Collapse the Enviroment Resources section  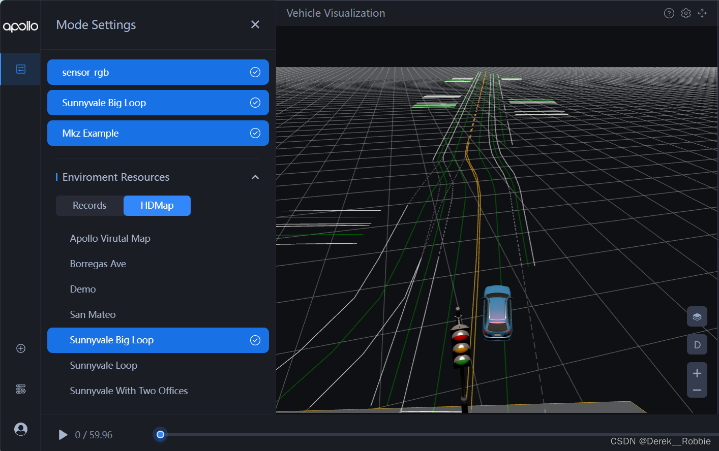[x=255, y=177]
